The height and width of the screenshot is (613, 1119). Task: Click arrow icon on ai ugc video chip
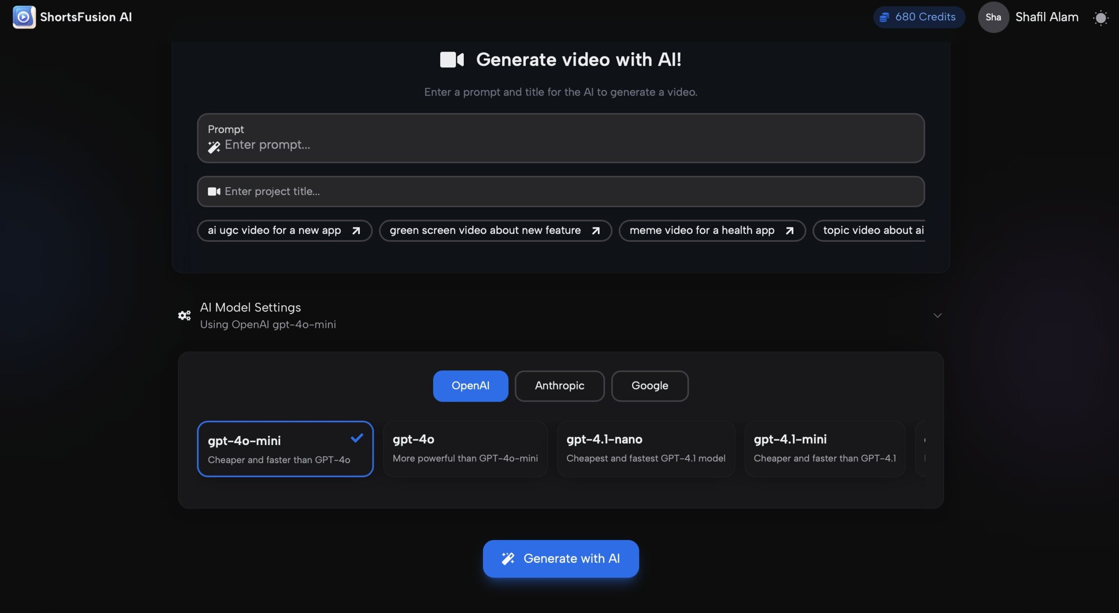tap(356, 231)
